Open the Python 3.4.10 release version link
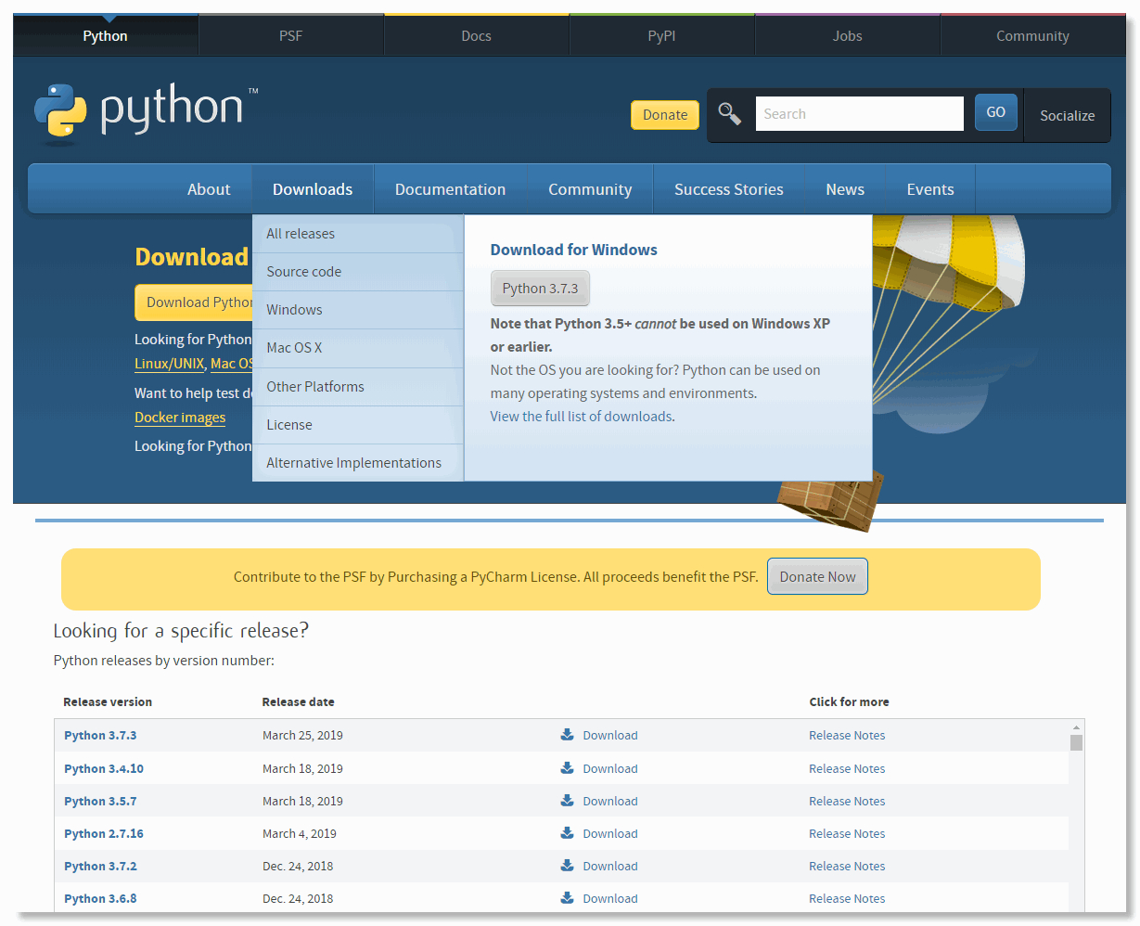The height and width of the screenshot is (926, 1140). [x=104, y=768]
